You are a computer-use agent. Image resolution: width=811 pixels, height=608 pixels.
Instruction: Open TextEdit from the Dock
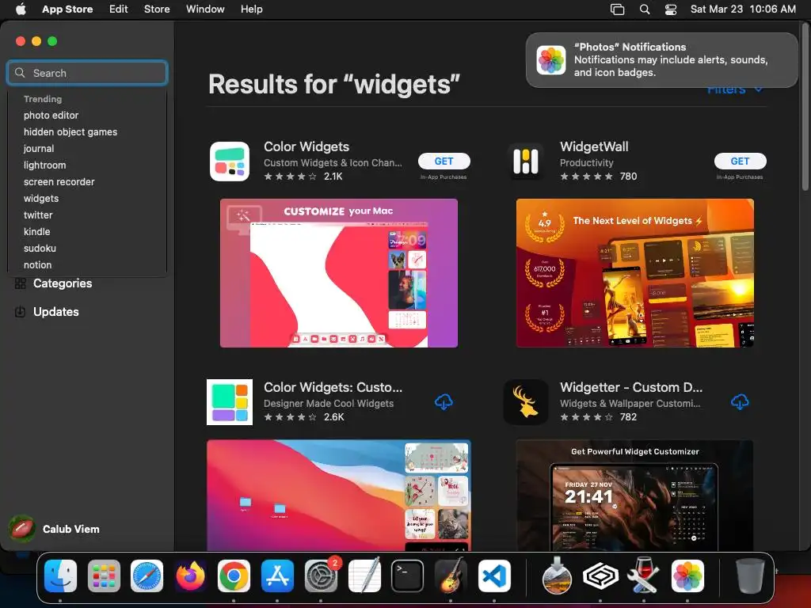click(x=364, y=576)
